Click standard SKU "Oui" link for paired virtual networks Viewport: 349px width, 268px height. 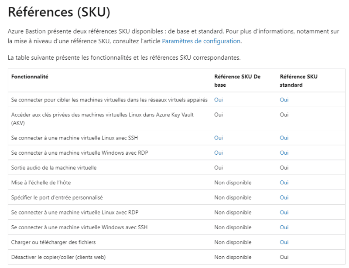tap(284, 100)
